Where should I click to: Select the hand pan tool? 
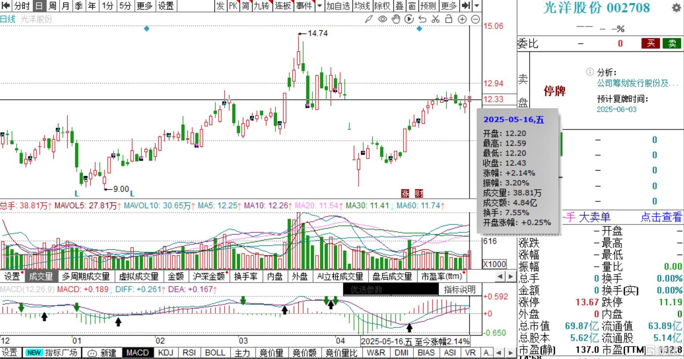click(396, 19)
